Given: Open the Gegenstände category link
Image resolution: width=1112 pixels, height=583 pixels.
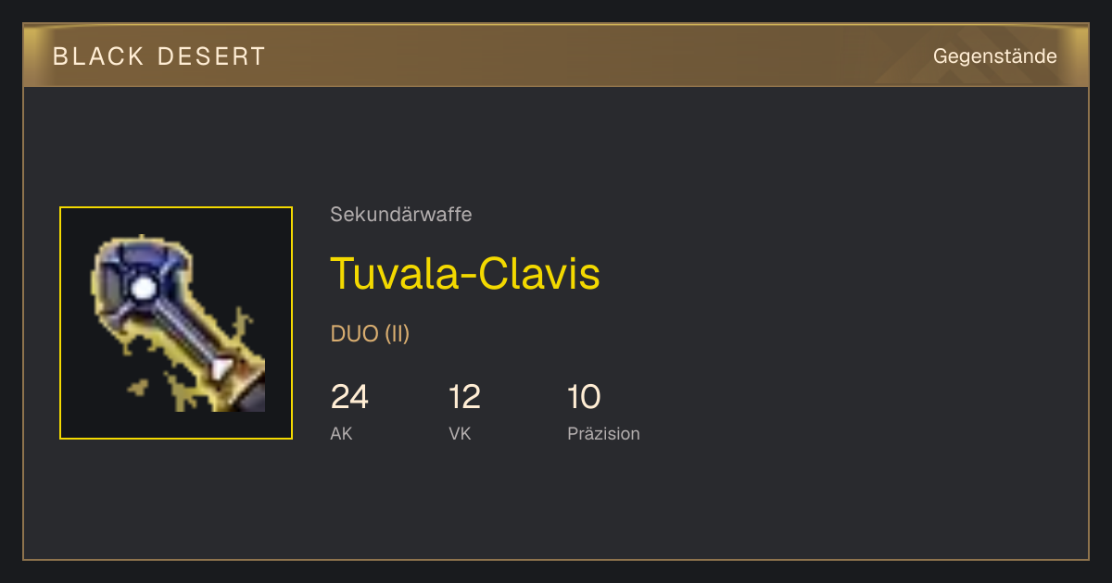Looking at the screenshot, I should [x=994, y=56].
